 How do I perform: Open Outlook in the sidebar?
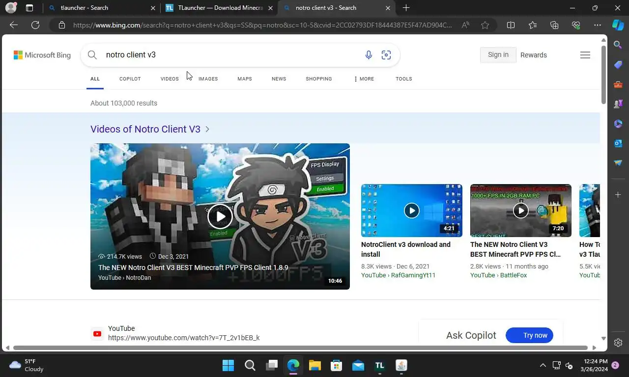tap(618, 143)
